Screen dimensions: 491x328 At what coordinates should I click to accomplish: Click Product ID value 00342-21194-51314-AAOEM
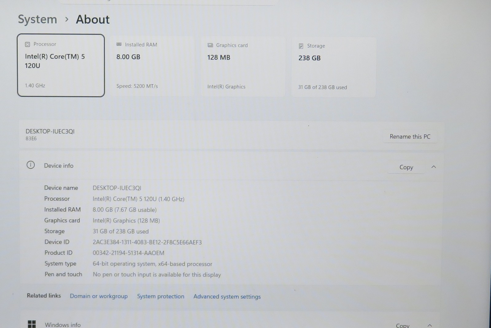click(x=129, y=253)
